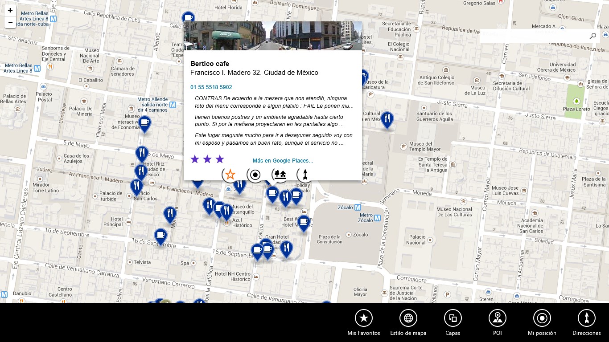The height and width of the screenshot is (342, 609).
Task: Select café pin right of Hotel Principal
Action: [x=160, y=236]
